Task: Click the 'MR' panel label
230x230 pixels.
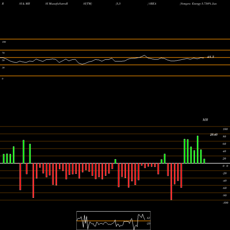Action: [205, 120]
